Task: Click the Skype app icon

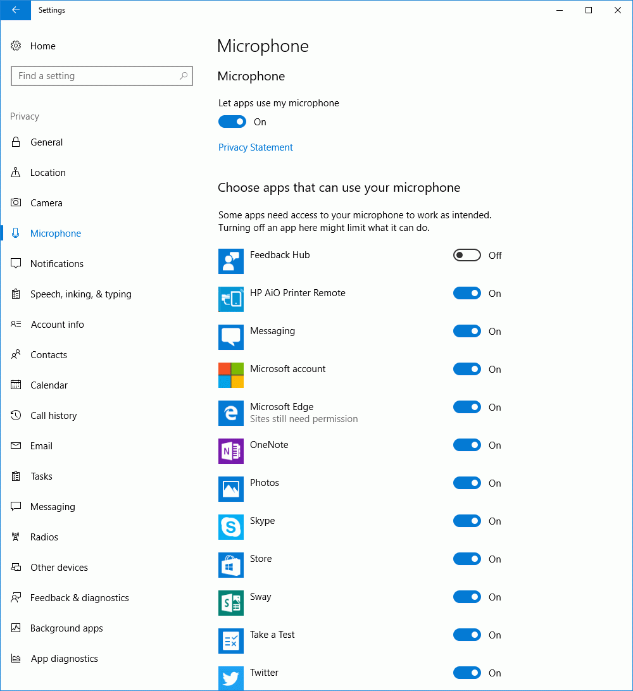Action: tap(230, 526)
